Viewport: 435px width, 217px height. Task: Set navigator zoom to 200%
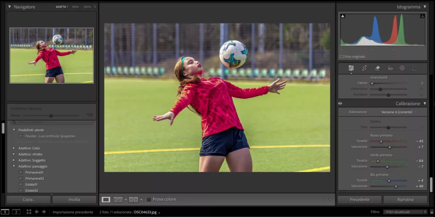click(88, 7)
